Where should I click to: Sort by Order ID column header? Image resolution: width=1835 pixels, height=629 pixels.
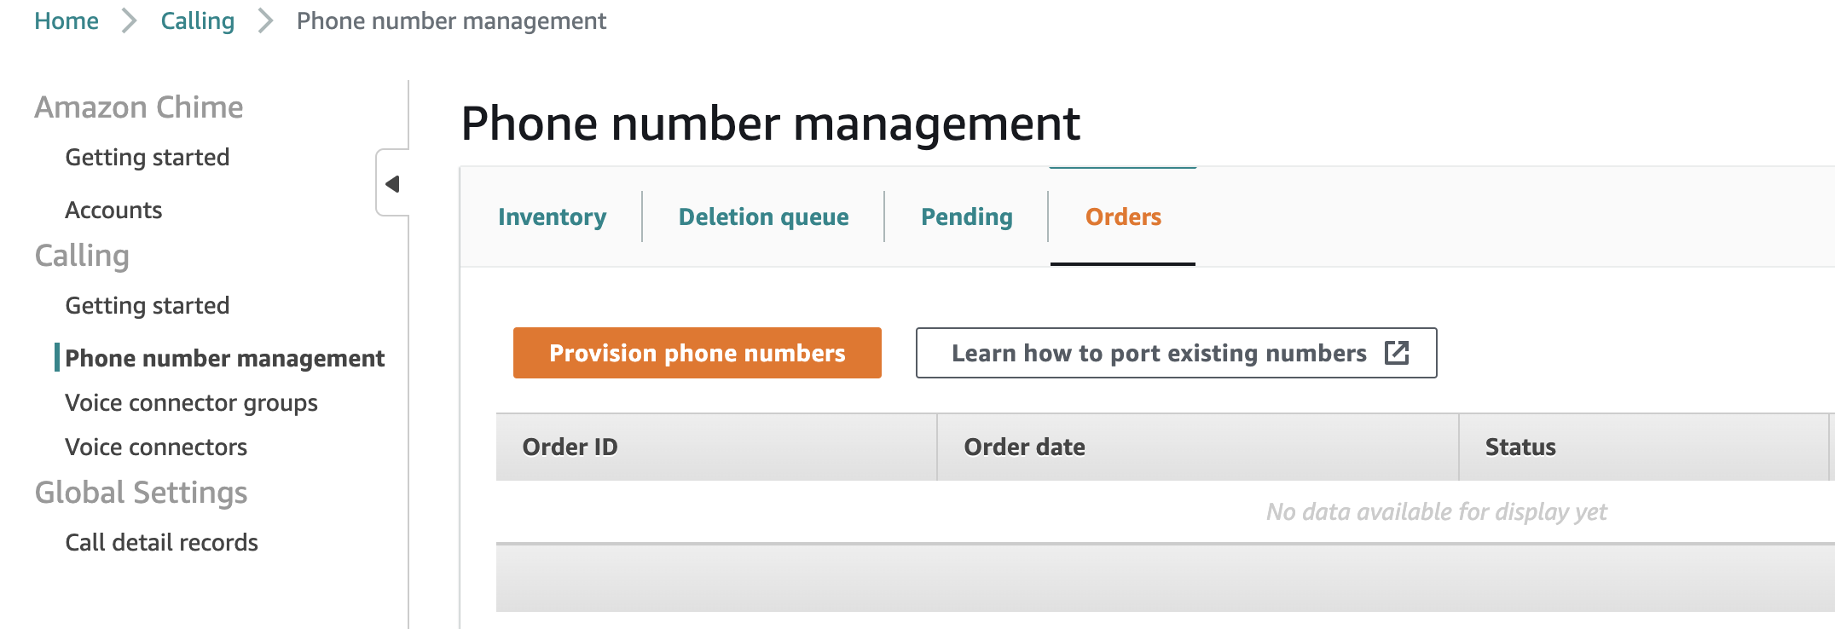716,447
